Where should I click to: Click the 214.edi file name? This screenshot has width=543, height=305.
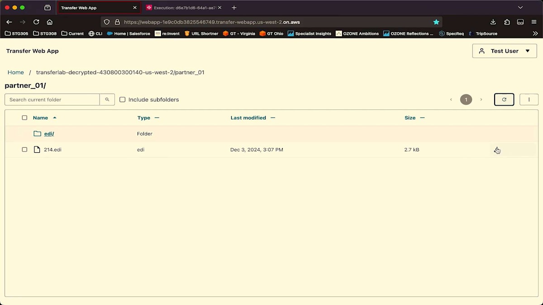(x=52, y=150)
